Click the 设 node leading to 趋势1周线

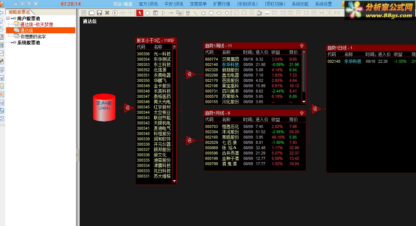tap(190, 74)
